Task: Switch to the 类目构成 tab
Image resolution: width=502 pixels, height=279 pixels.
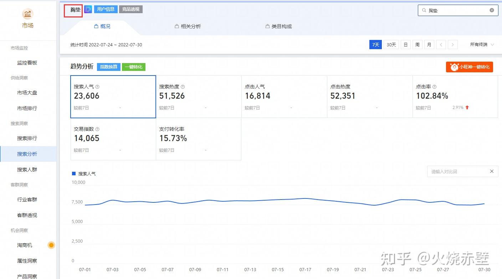Action: 279,26
